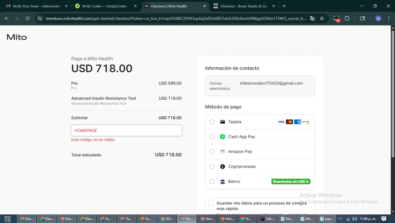
Task: Click the Advanced Insulin Resistance Test item
Action: [103, 98]
